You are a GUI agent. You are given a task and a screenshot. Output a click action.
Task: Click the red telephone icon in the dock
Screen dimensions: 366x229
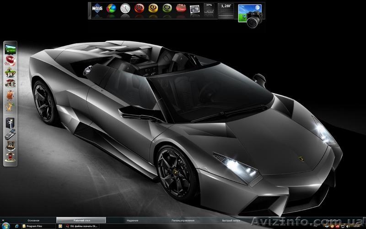pyautogui.click(x=181, y=8)
